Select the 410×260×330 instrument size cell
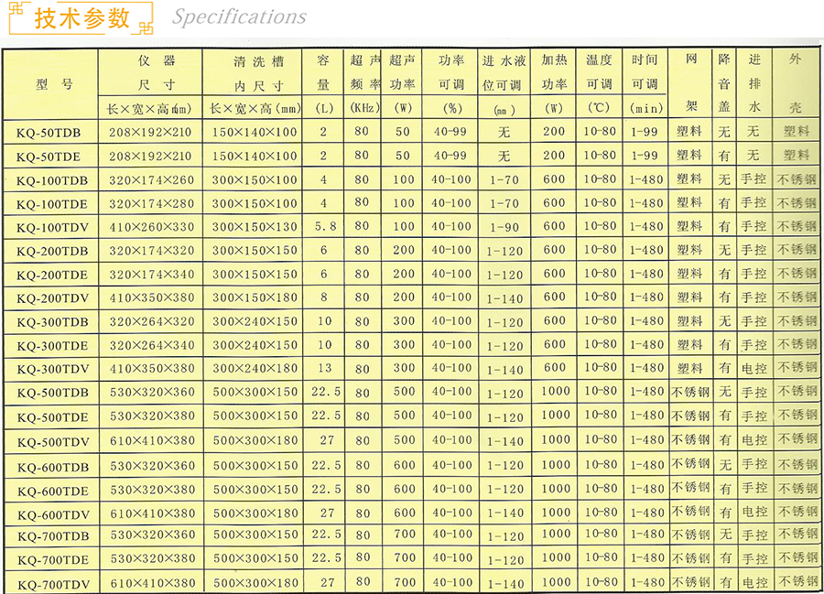Image resolution: width=824 pixels, height=594 pixels. coord(153,226)
